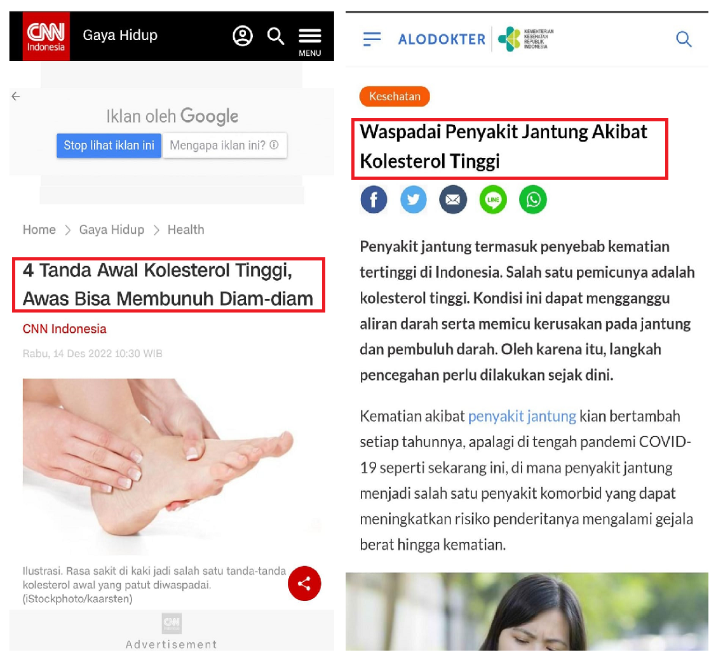Select the Kesehatan category tag
This screenshot has height=660, width=723.
click(x=395, y=97)
